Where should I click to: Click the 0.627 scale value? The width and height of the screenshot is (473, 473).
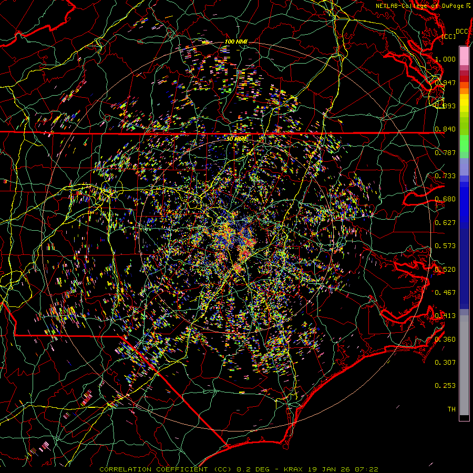coord(445,223)
